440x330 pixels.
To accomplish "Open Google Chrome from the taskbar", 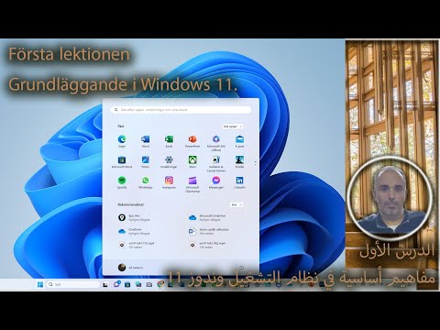I will point(160,284).
